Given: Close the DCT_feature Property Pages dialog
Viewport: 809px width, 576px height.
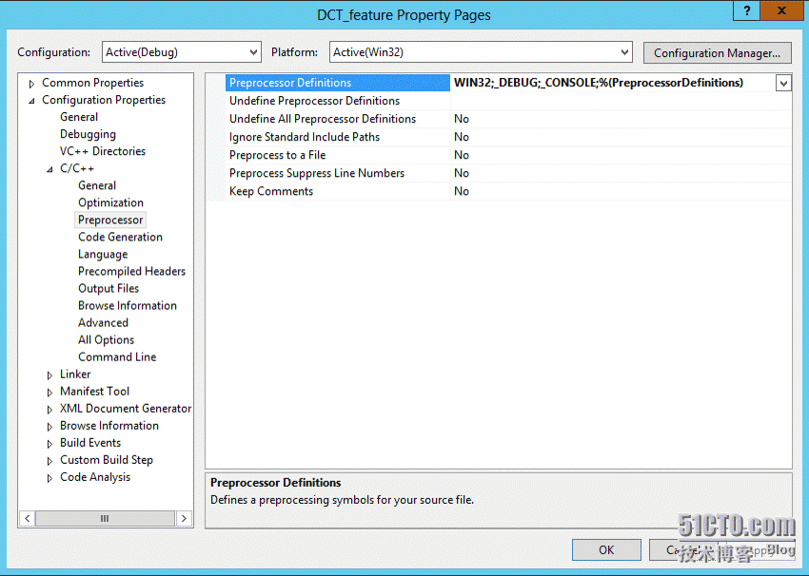Looking at the screenshot, I should click(x=781, y=10).
